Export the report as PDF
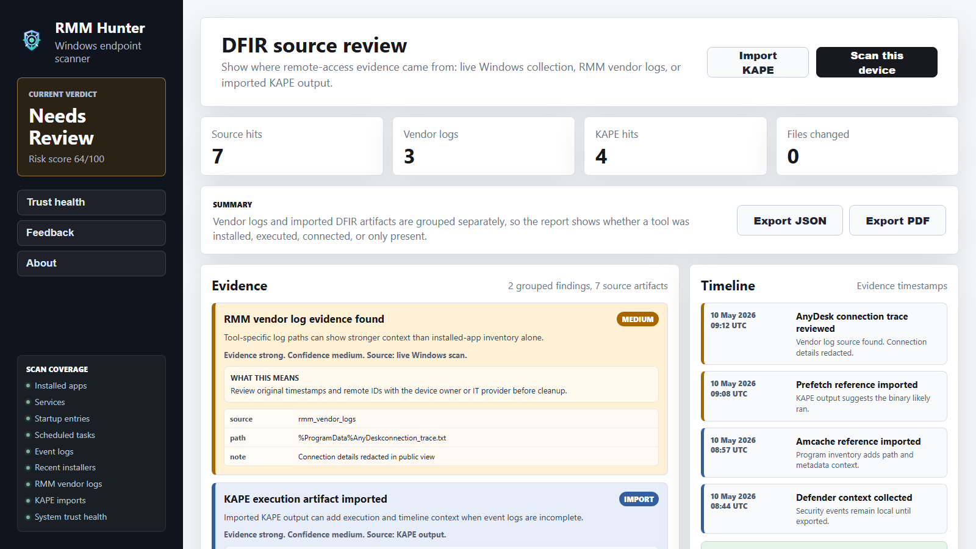Screen dimensions: 976x549 [897, 220]
